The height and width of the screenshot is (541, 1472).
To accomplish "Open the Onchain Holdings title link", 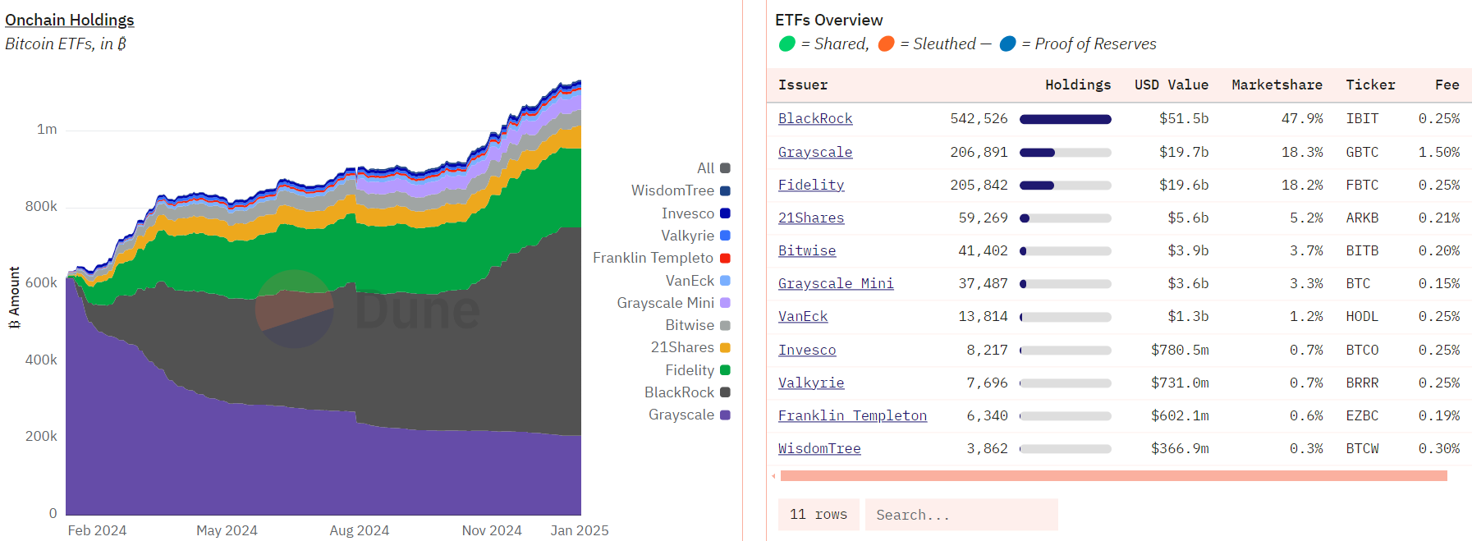I will pyautogui.click(x=70, y=20).
